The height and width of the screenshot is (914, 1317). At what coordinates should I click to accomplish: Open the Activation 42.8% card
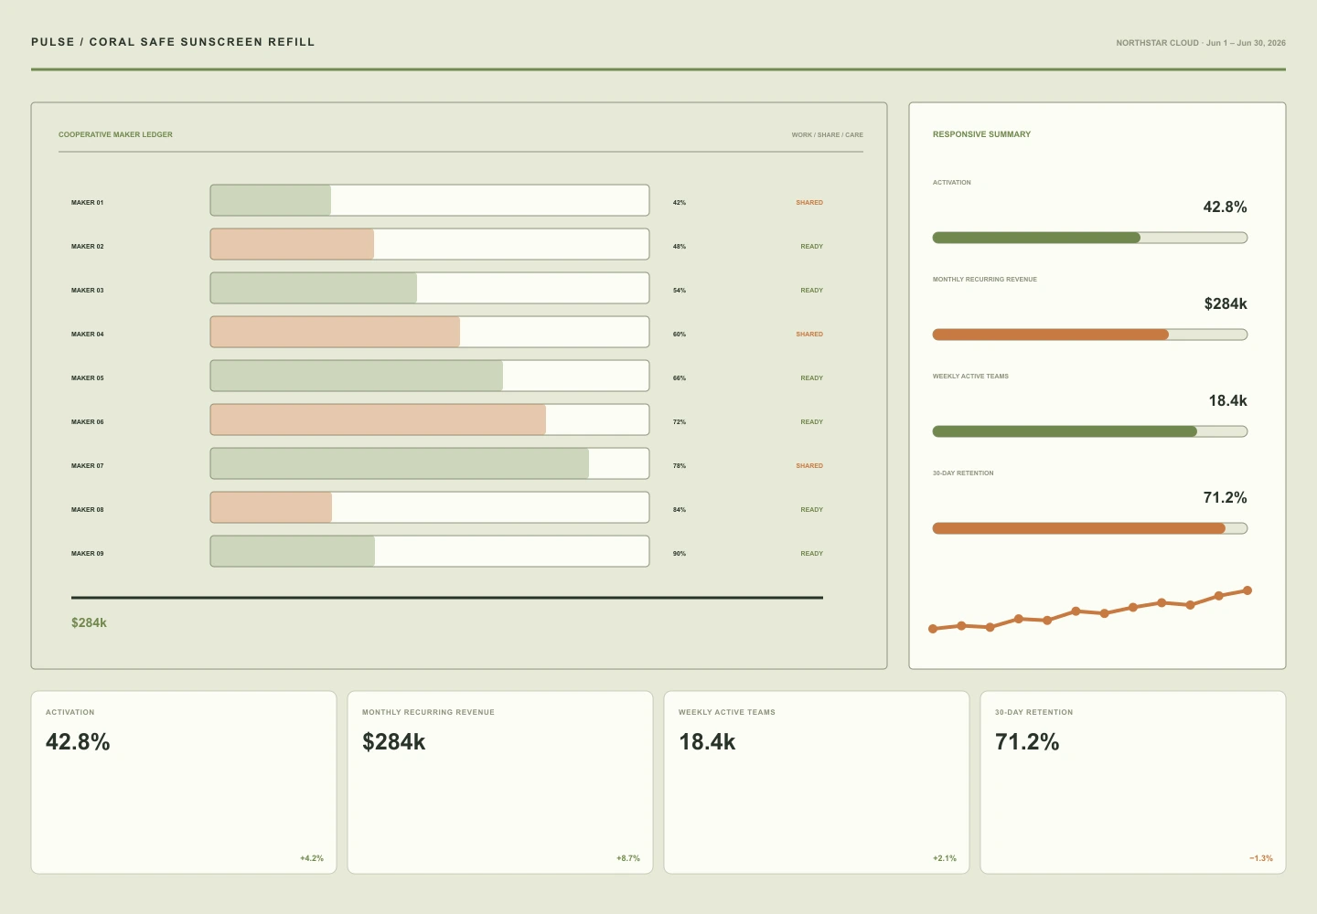(184, 782)
